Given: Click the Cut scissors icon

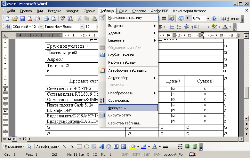Looking at the screenshot, I should [x=79, y=19].
